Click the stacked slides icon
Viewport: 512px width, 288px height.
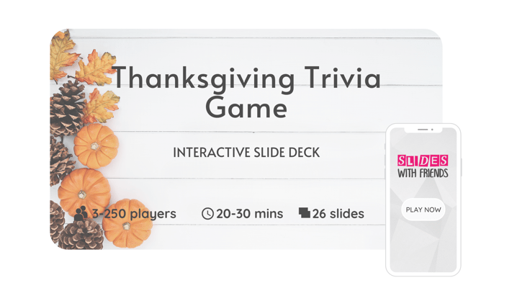(305, 212)
